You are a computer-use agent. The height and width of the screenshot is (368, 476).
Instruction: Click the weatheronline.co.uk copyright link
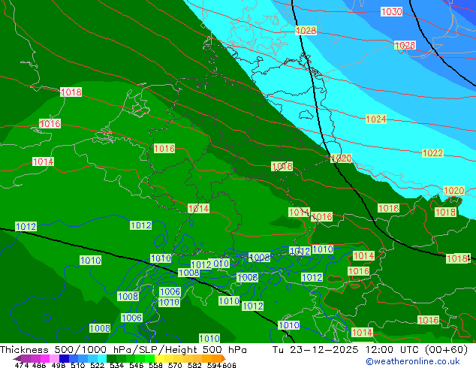(x=413, y=361)
